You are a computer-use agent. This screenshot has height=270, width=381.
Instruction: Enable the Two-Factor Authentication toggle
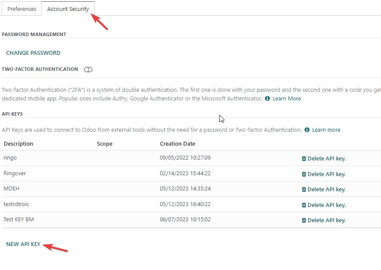coord(88,70)
